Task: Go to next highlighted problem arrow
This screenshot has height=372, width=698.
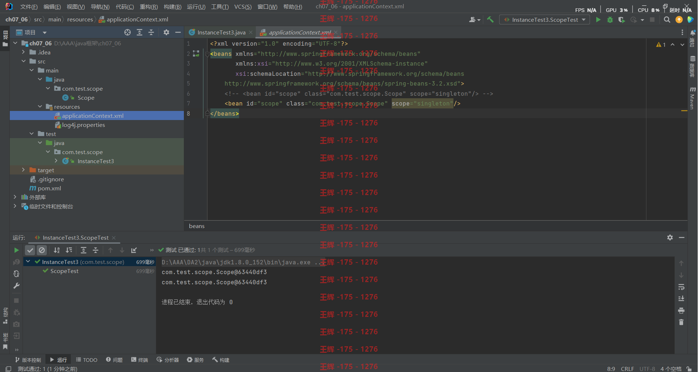Action: pos(682,45)
